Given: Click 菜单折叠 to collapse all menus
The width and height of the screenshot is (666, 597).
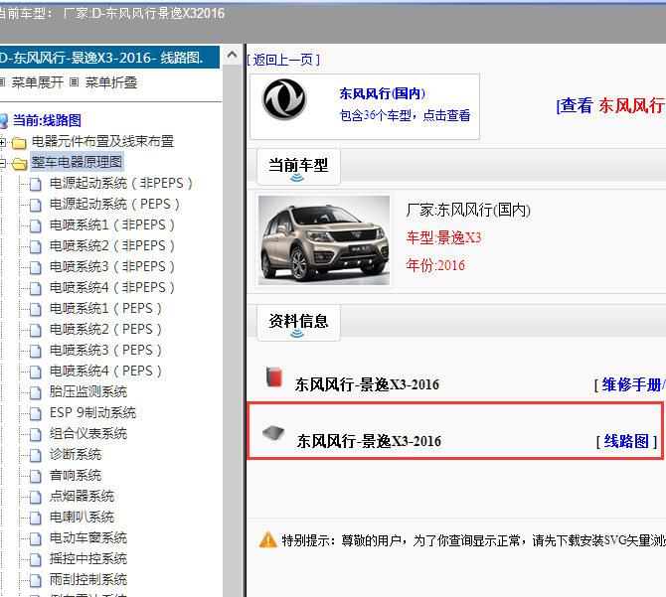Looking at the screenshot, I should 111,81.
